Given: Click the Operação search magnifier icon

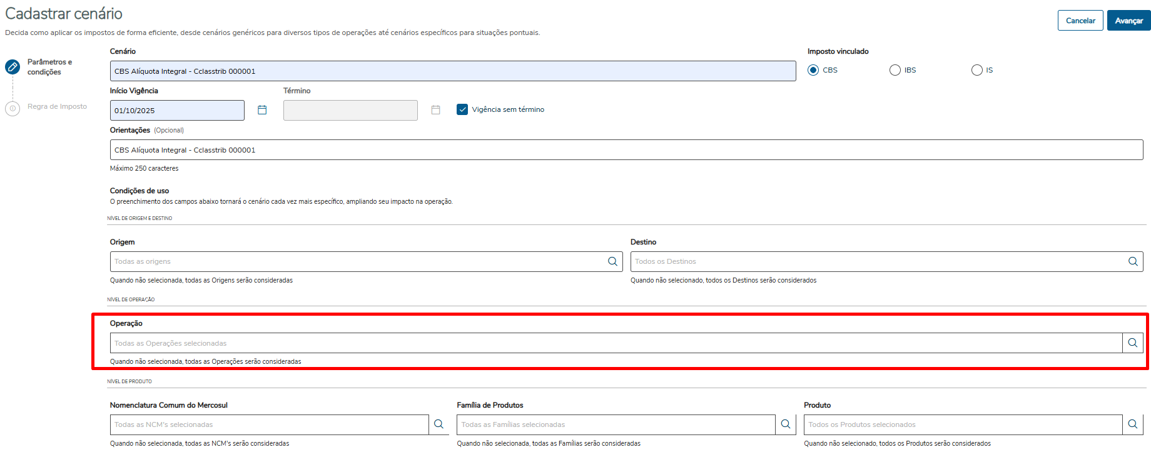Looking at the screenshot, I should 1133,343.
